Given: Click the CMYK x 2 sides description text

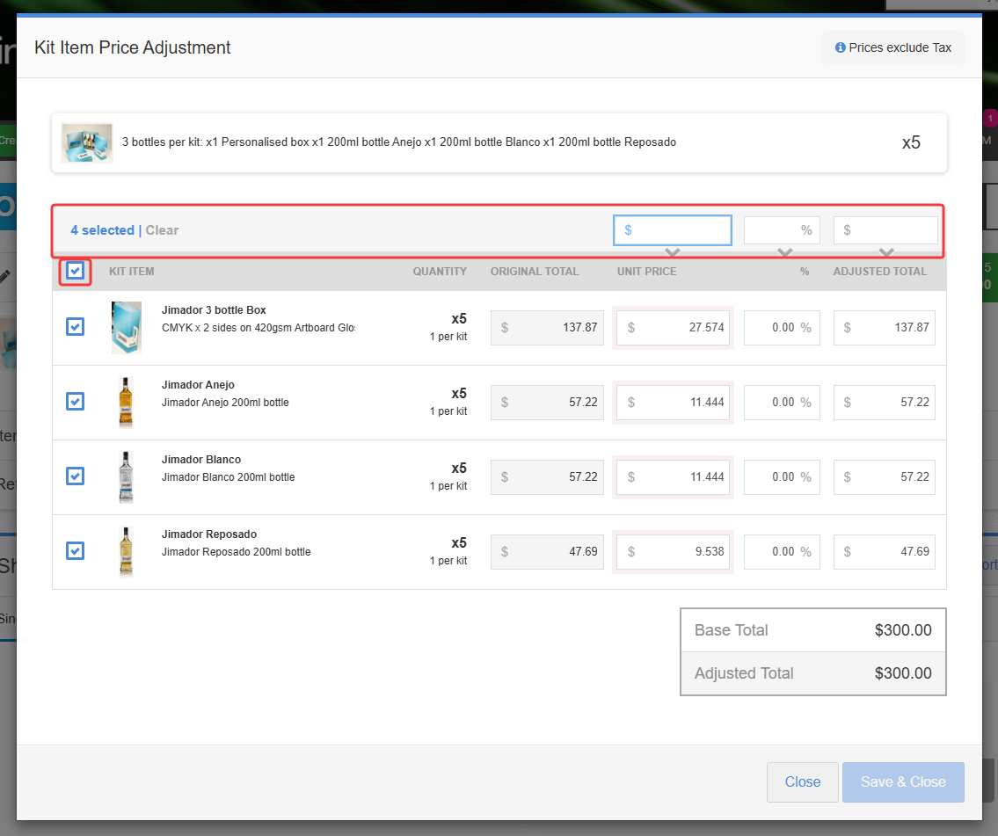Looking at the screenshot, I should click(x=259, y=328).
